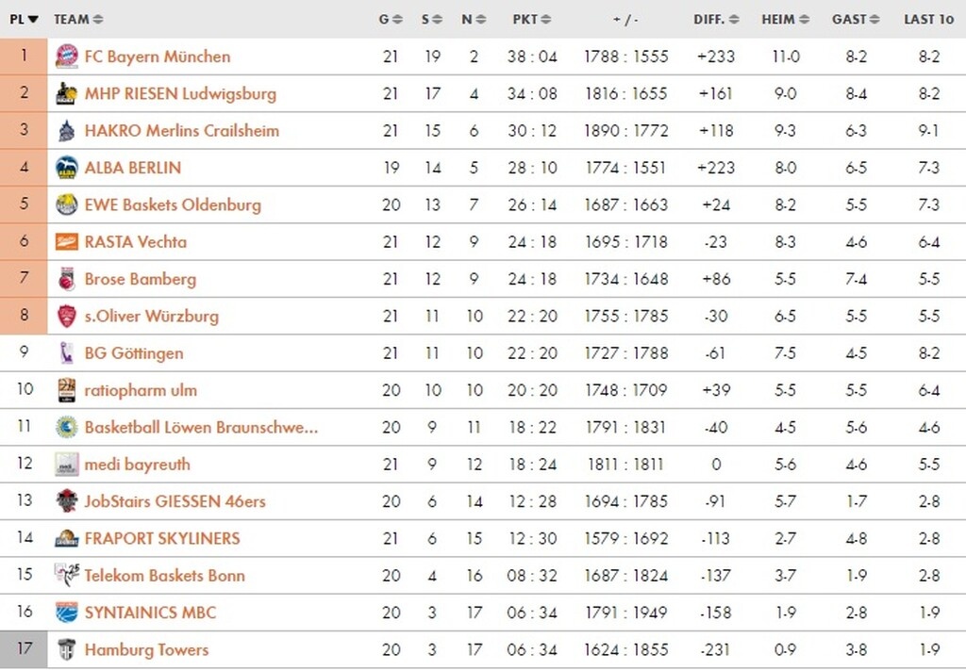Viewport: 966px width, 670px height.
Task: Click the Hamburg Towers team logo
Action: click(x=66, y=650)
